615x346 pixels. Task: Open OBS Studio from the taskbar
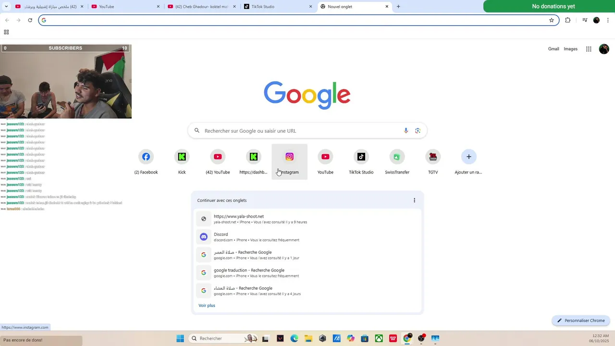tap(421, 338)
